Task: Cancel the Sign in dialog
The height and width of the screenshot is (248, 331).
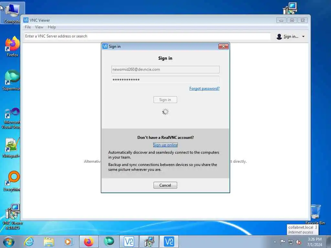Action: point(165,185)
